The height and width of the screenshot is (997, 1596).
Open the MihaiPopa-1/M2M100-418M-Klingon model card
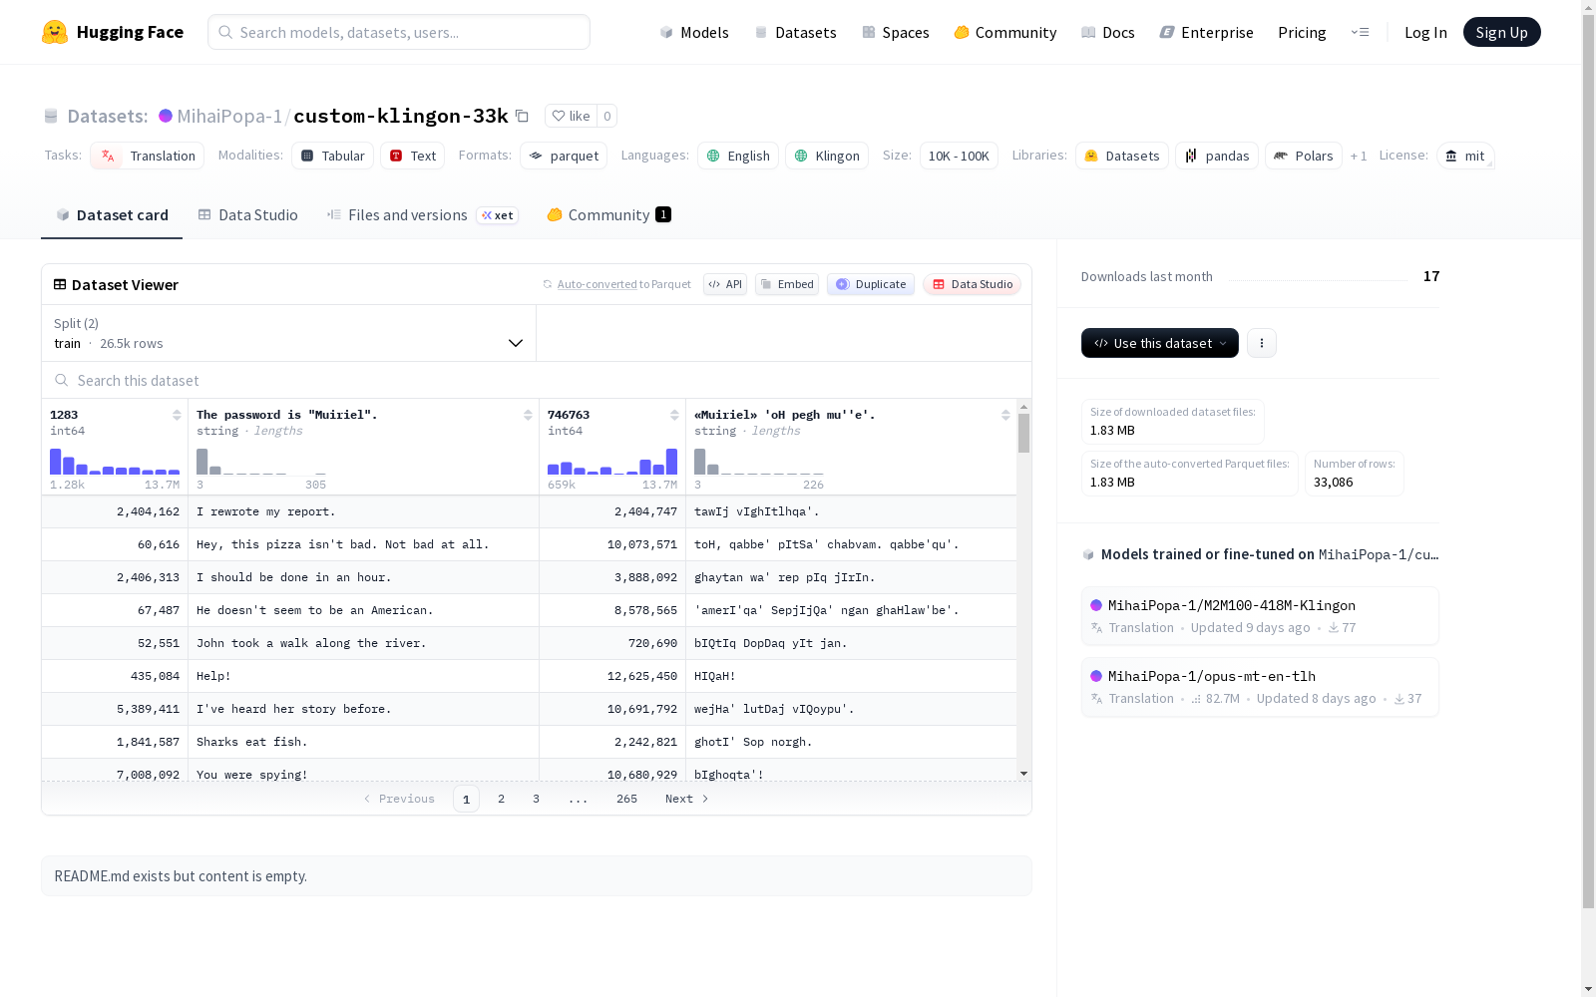click(1260, 616)
